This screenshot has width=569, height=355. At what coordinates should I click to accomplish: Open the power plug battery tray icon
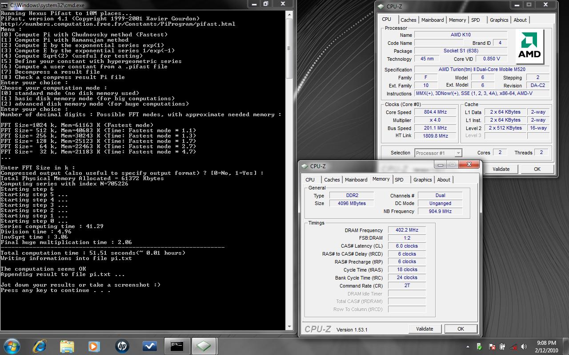coord(502,347)
